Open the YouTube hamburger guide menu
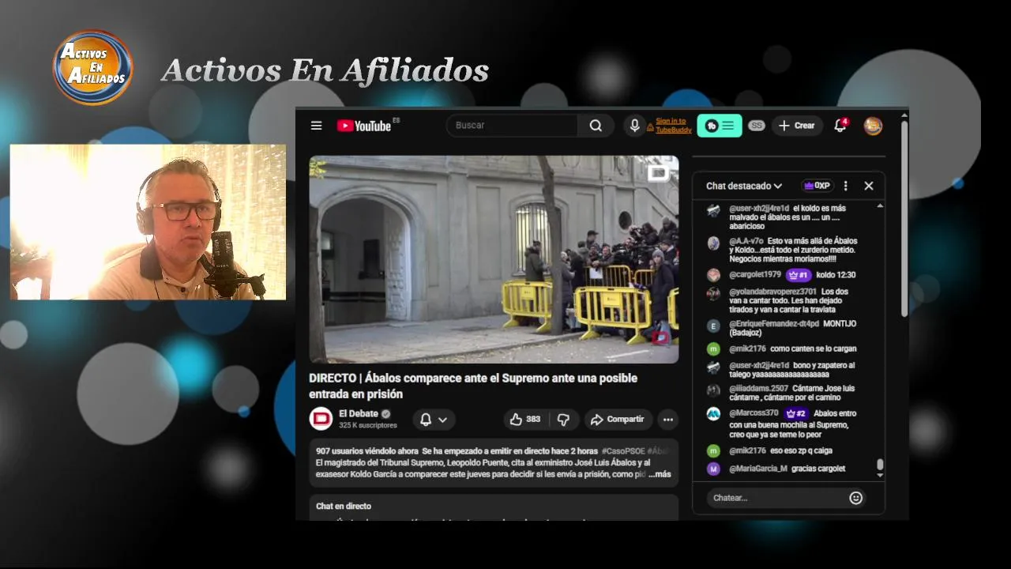 316,126
